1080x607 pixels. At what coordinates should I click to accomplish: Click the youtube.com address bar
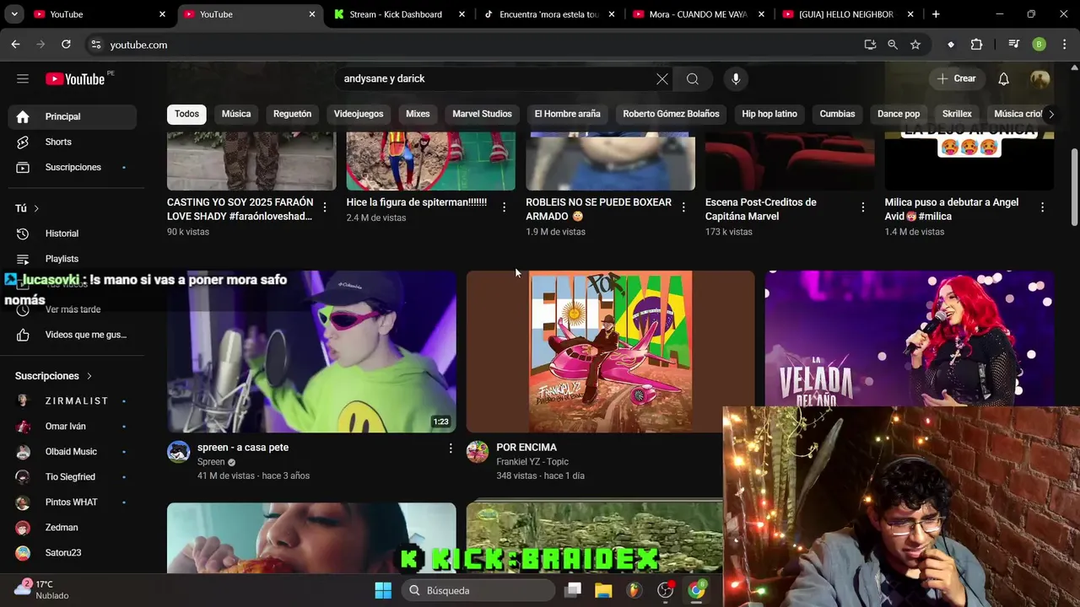(x=472, y=45)
